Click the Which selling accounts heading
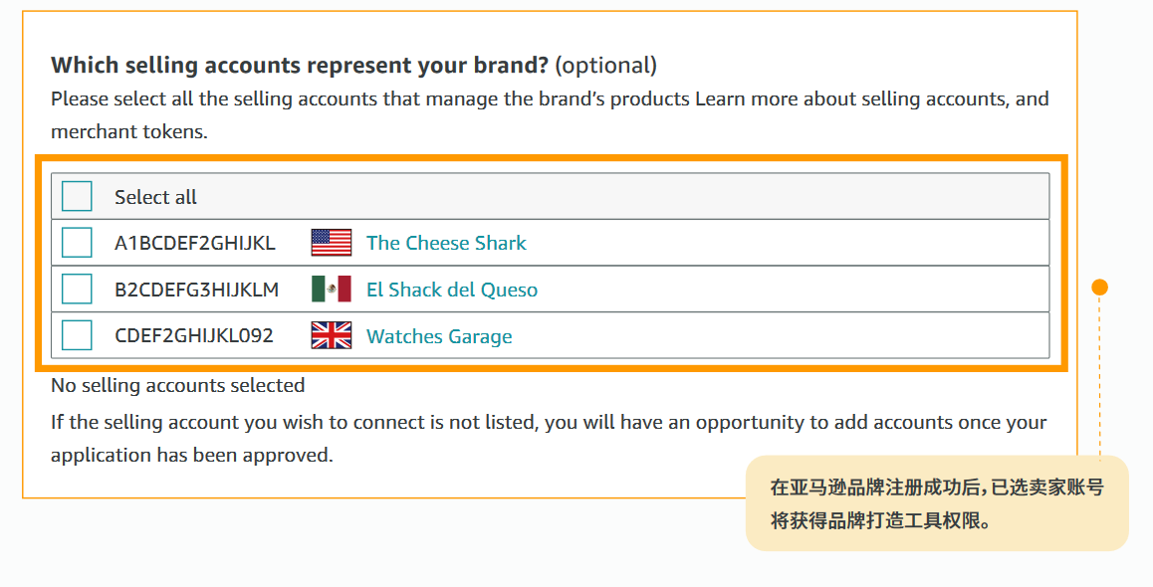1153x587 pixels. point(300,66)
